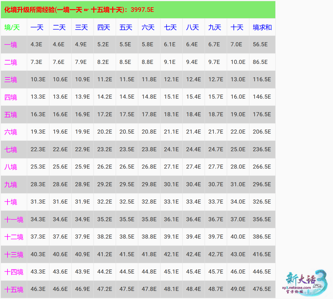Click the 八境 row label

14,167
